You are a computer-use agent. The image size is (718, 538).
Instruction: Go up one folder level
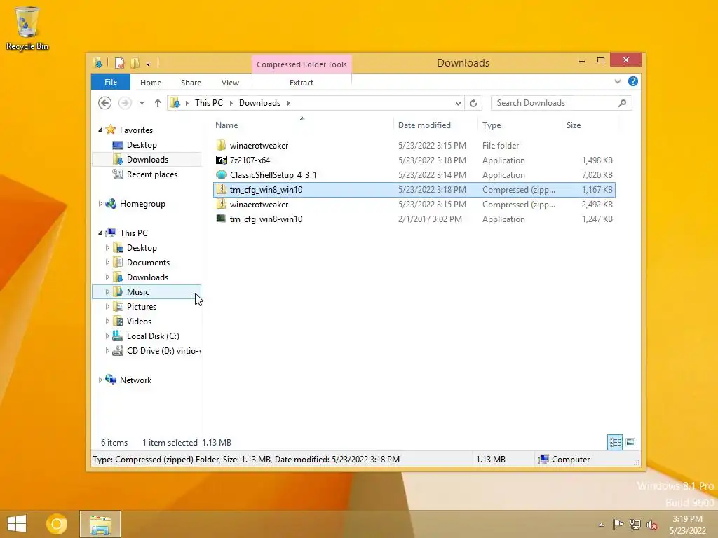(158, 103)
